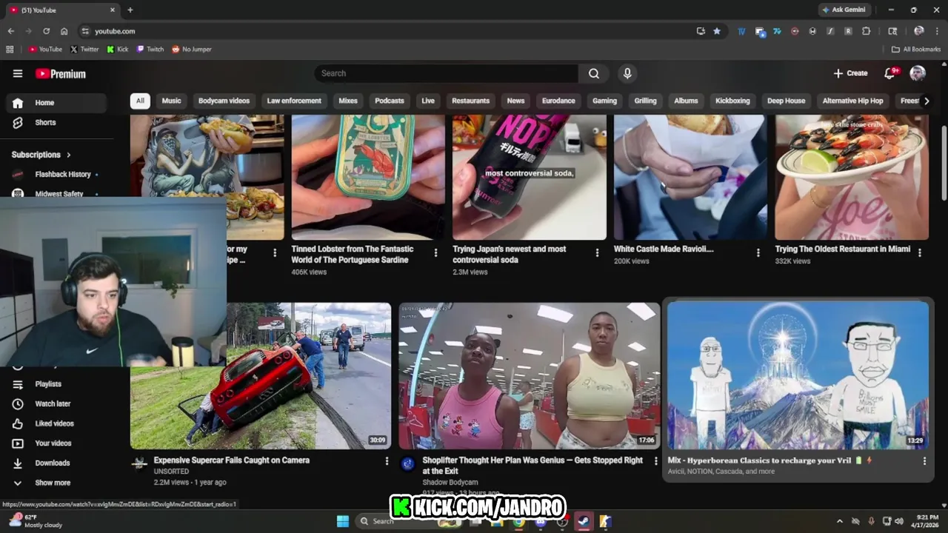
Task: Click the browser back arrow
Action: [10, 31]
